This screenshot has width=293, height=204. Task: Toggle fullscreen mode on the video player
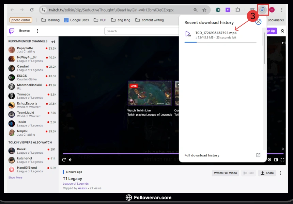pos(282,159)
